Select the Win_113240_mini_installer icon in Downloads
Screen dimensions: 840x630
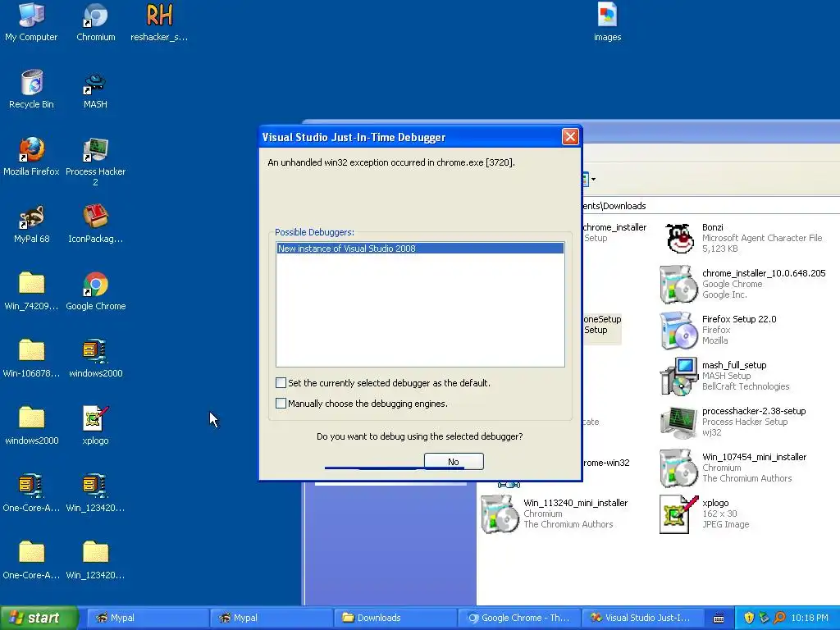[x=500, y=514]
